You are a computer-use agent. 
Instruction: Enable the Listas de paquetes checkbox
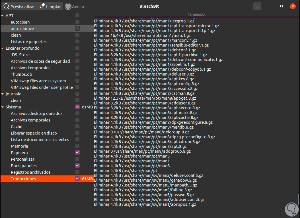(77, 41)
